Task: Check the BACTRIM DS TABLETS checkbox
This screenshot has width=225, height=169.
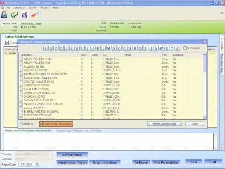Action: pyautogui.click(x=22, y=74)
